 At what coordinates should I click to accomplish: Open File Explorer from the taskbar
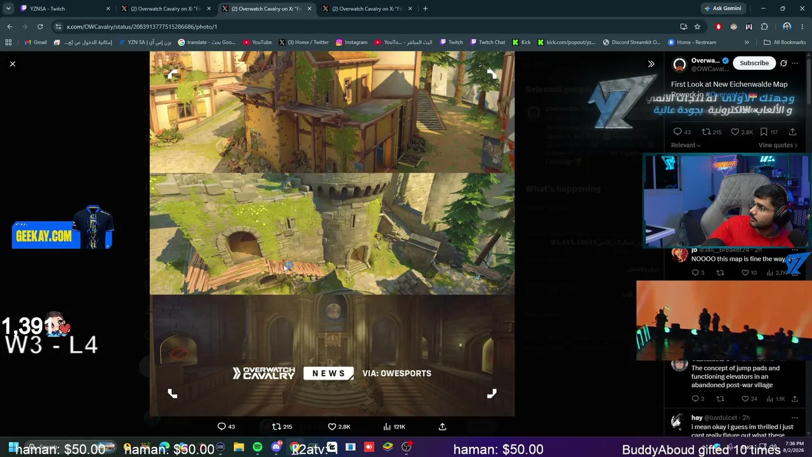coord(239,447)
